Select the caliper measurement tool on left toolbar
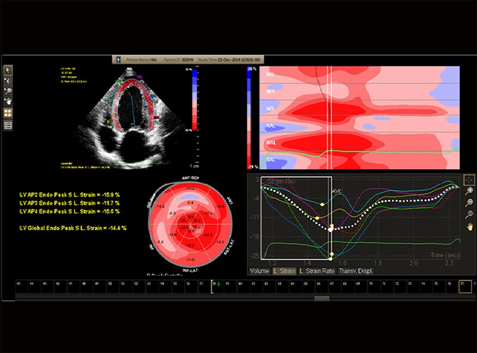 tap(9, 80)
